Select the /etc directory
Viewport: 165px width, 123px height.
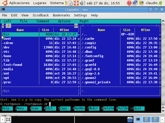(40, 52)
